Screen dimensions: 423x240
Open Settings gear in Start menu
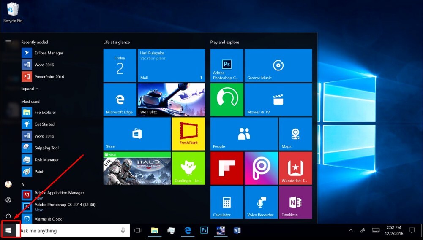(8, 200)
